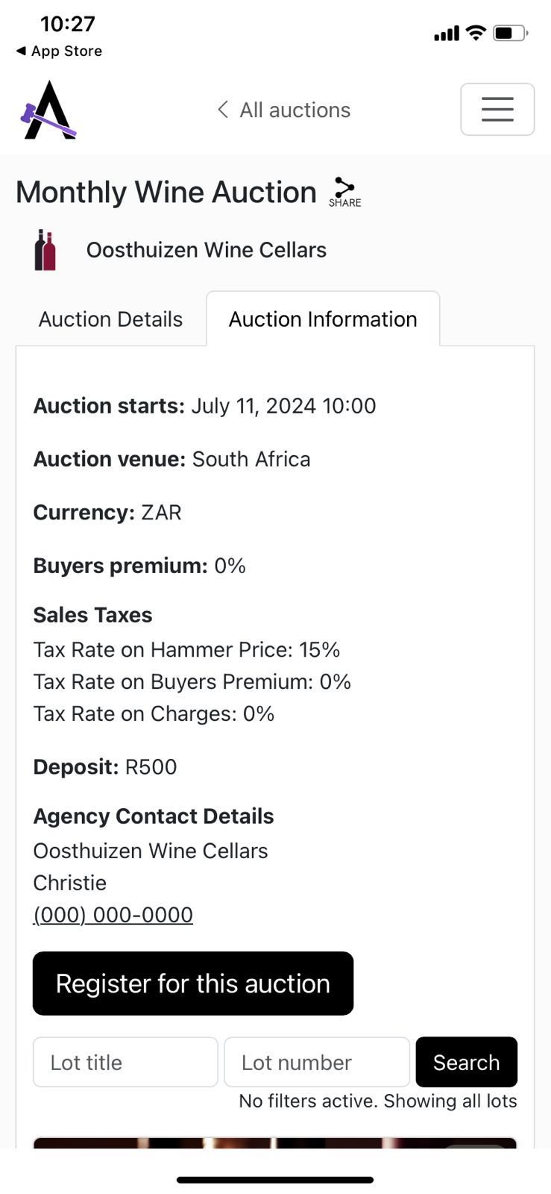Tap the back chevron beside All auctions
Image resolution: width=551 pixels, height=1194 pixels.
coord(222,110)
